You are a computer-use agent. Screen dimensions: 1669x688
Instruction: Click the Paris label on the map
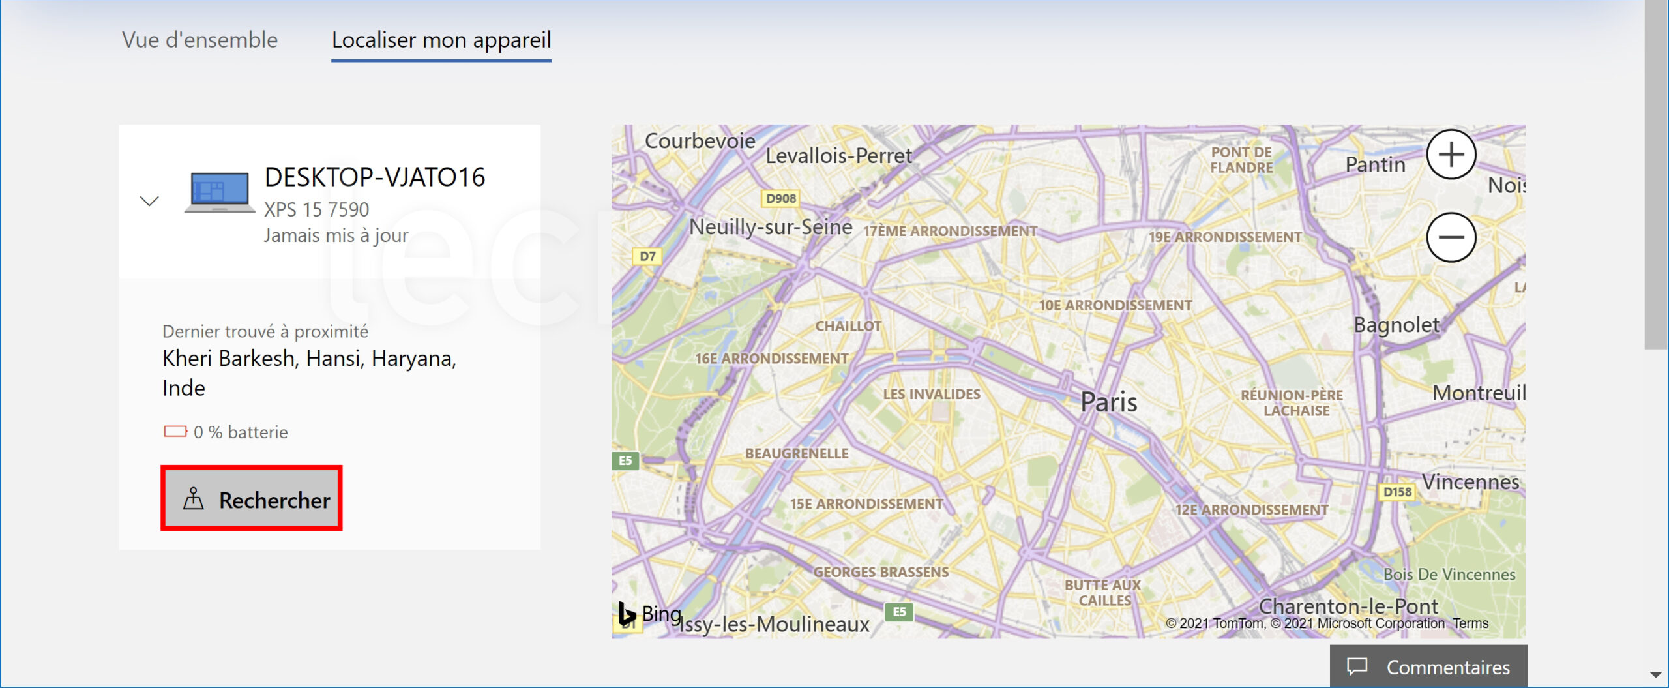(1109, 402)
